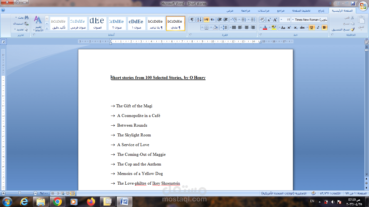
Task: Click the Replace (استبدال) command
Action: [21, 23]
